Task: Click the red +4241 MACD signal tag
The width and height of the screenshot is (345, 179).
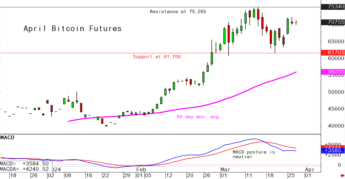Action: (333, 147)
